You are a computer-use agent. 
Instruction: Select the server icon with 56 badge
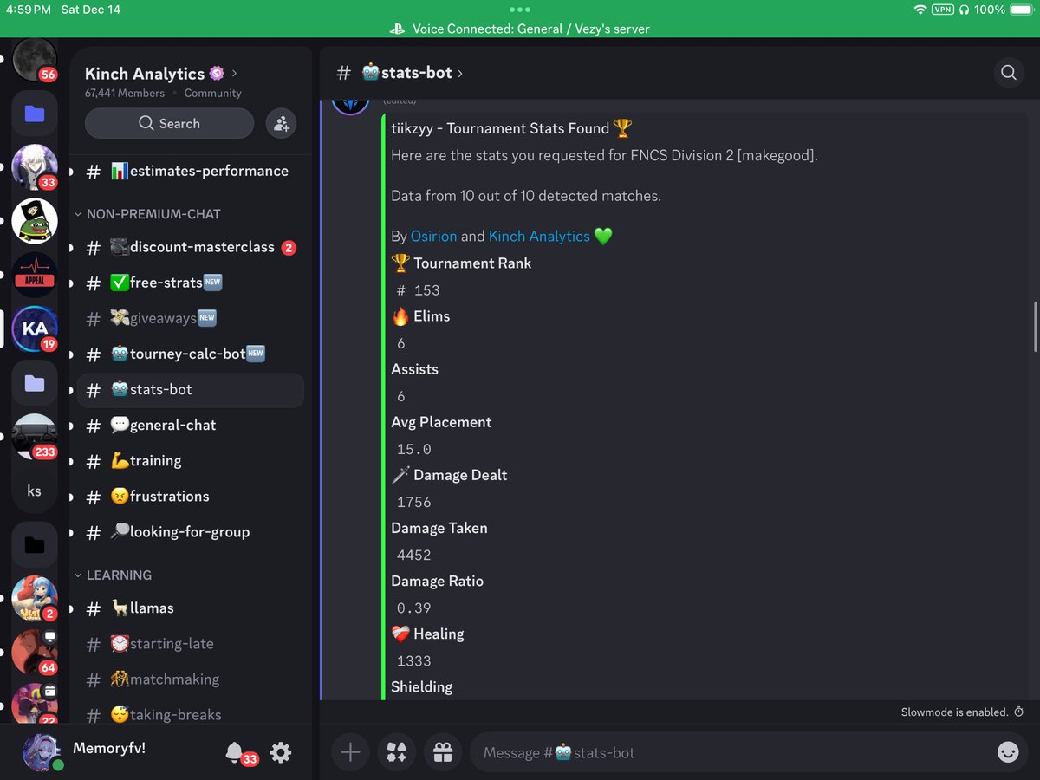coord(35,61)
